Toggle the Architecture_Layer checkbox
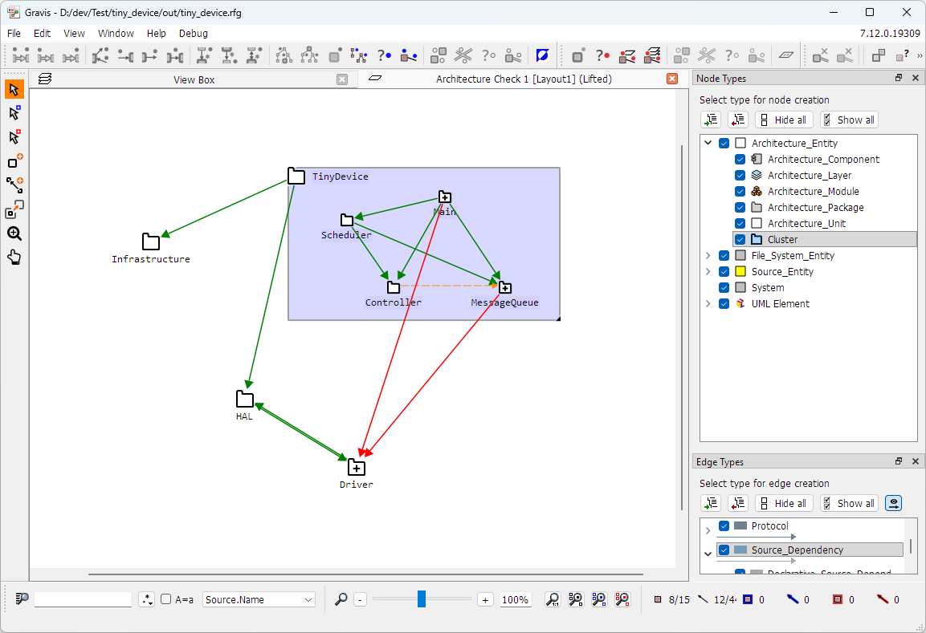This screenshot has width=926, height=633. 740,175
